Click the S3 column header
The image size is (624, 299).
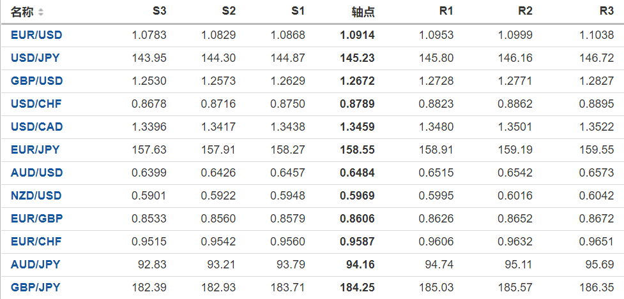[160, 12]
